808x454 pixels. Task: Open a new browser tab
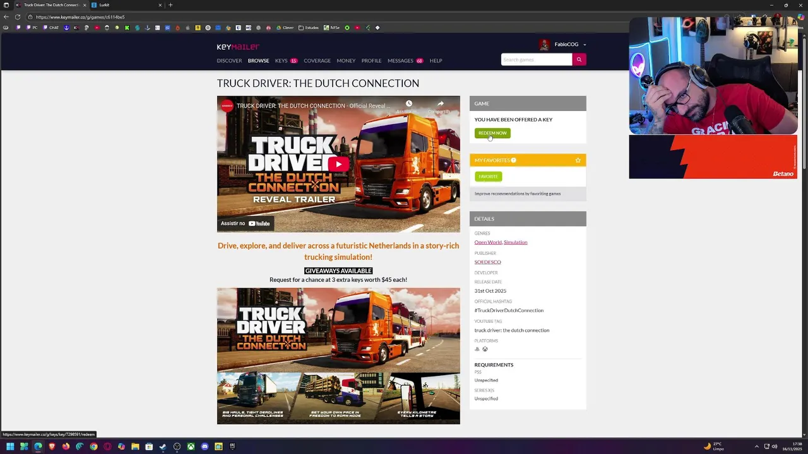point(170,5)
